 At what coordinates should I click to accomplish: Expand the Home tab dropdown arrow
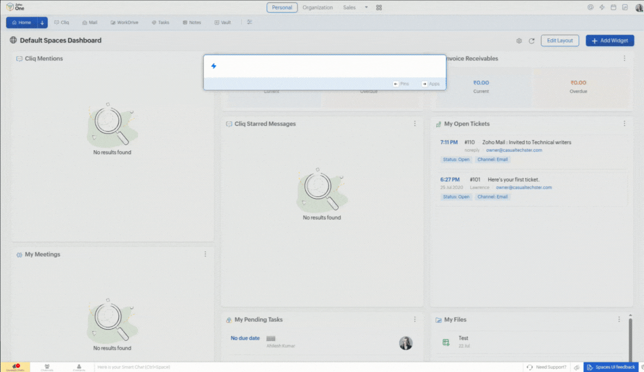click(x=42, y=23)
